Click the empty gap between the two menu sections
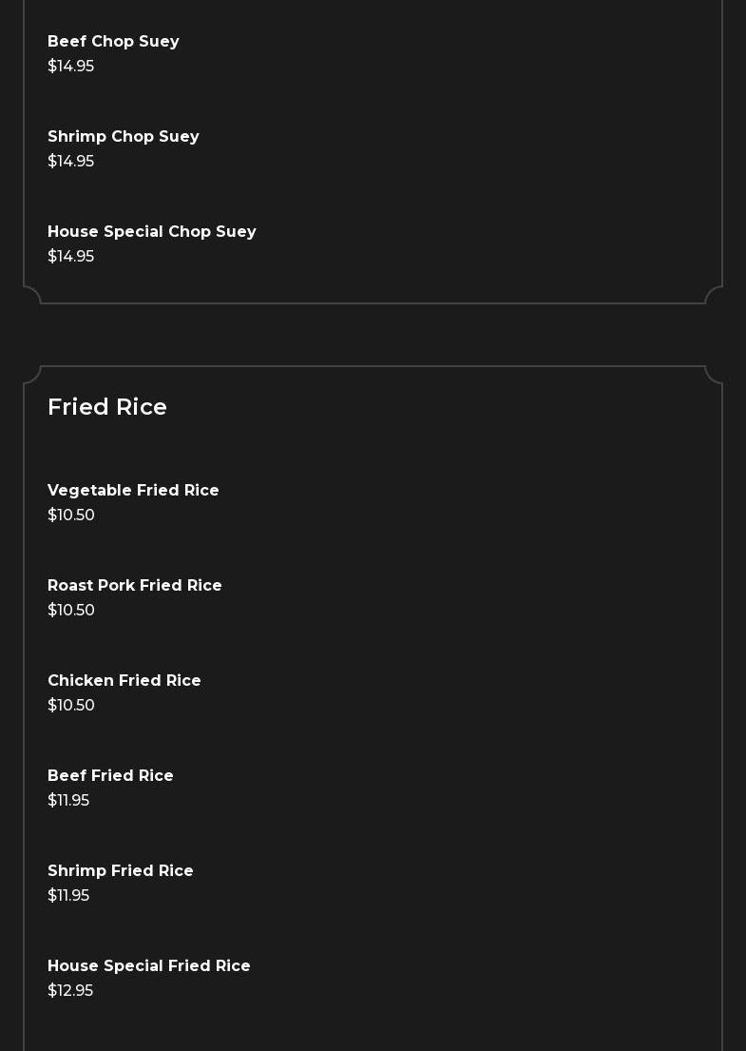This screenshot has width=746, height=1051. point(373,335)
